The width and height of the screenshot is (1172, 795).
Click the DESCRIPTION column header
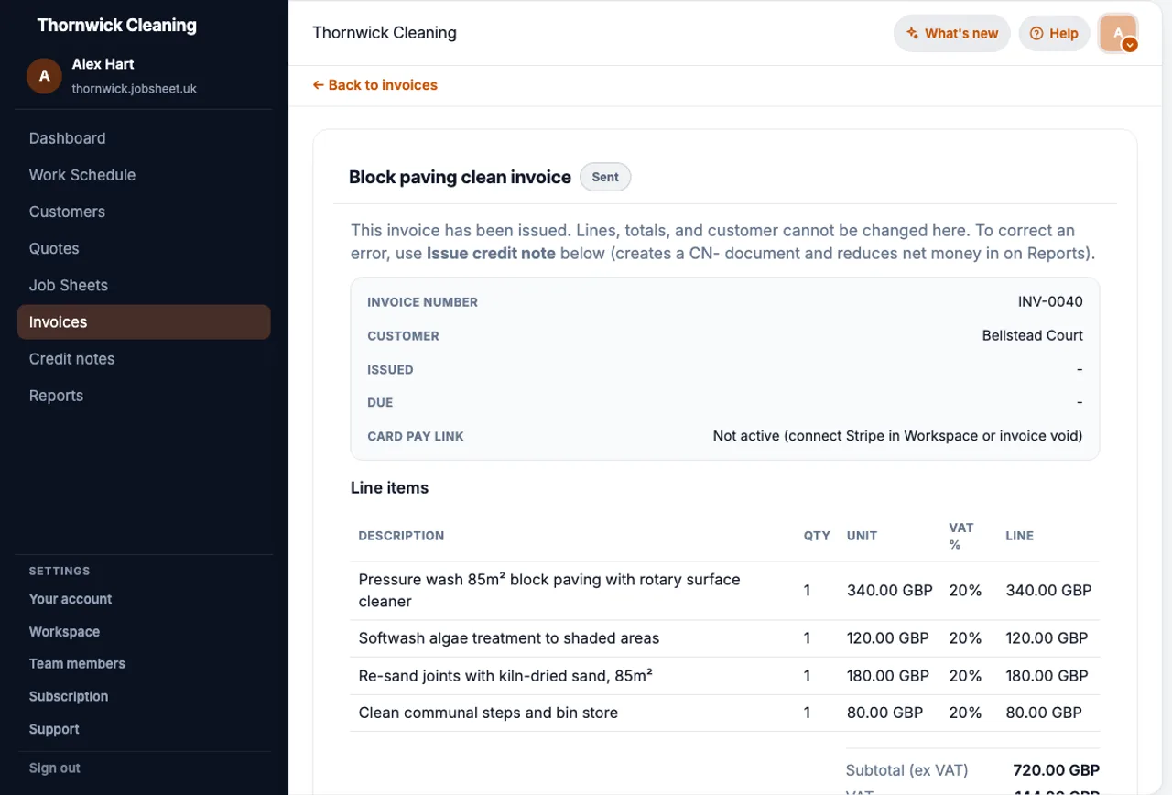pos(401,536)
